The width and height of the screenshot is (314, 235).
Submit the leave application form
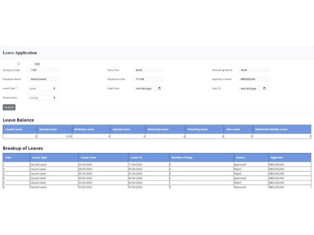(x=9, y=107)
